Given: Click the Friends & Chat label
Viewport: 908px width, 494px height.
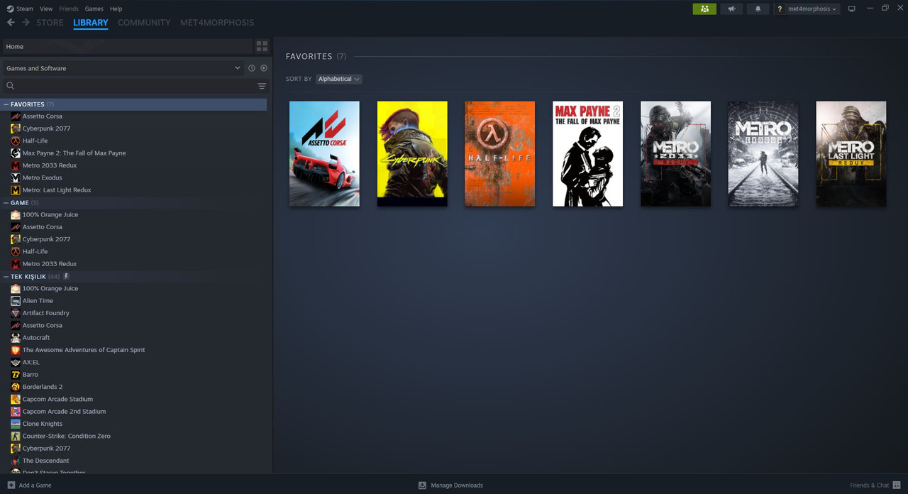Looking at the screenshot, I should (x=870, y=485).
